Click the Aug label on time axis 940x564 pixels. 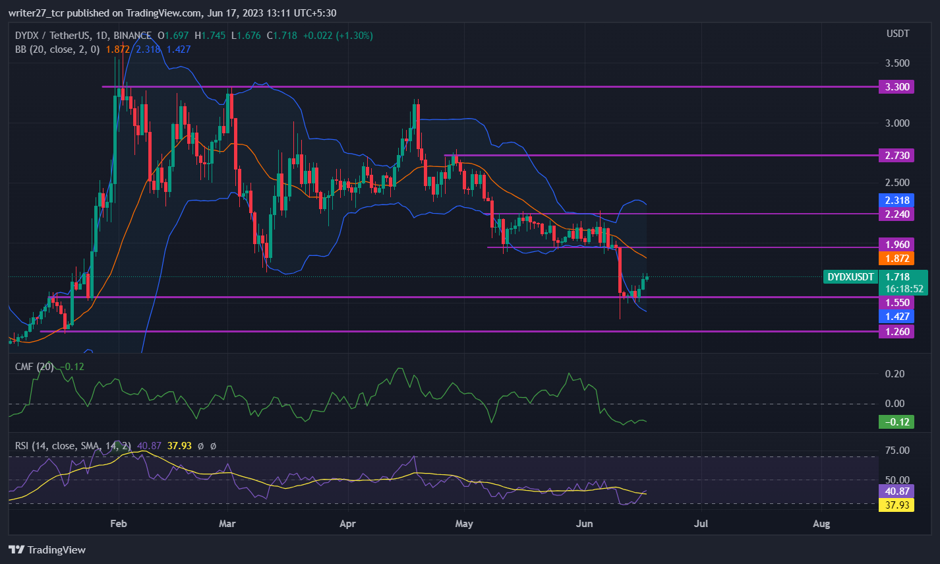coord(821,524)
